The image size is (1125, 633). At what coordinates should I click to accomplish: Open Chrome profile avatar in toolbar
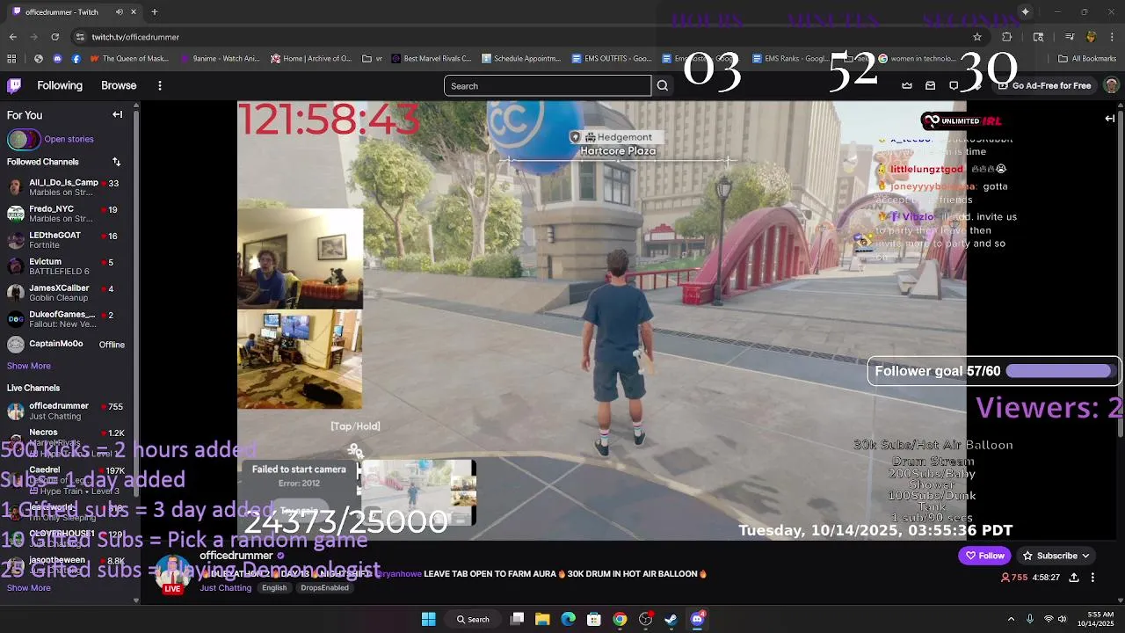tap(1091, 37)
